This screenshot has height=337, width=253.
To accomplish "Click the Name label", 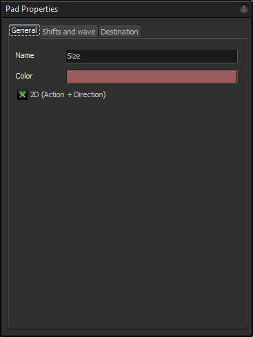I will (x=25, y=55).
